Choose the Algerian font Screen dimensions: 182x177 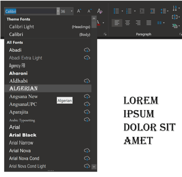48,88
